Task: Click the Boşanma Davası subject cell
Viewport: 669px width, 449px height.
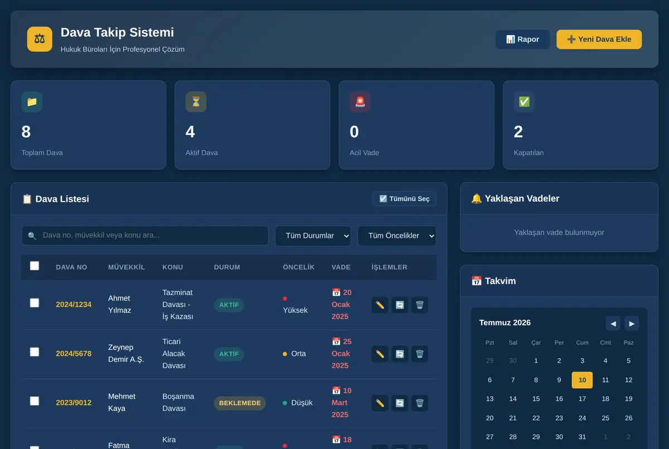Action: tap(178, 402)
